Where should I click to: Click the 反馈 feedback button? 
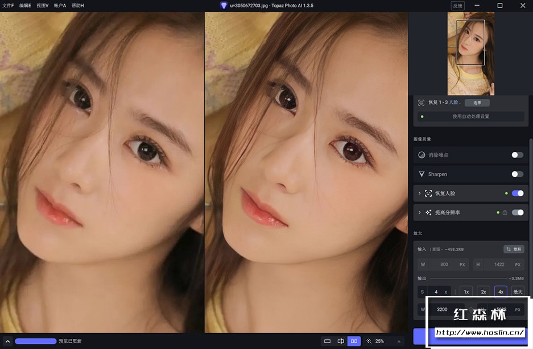[457, 6]
